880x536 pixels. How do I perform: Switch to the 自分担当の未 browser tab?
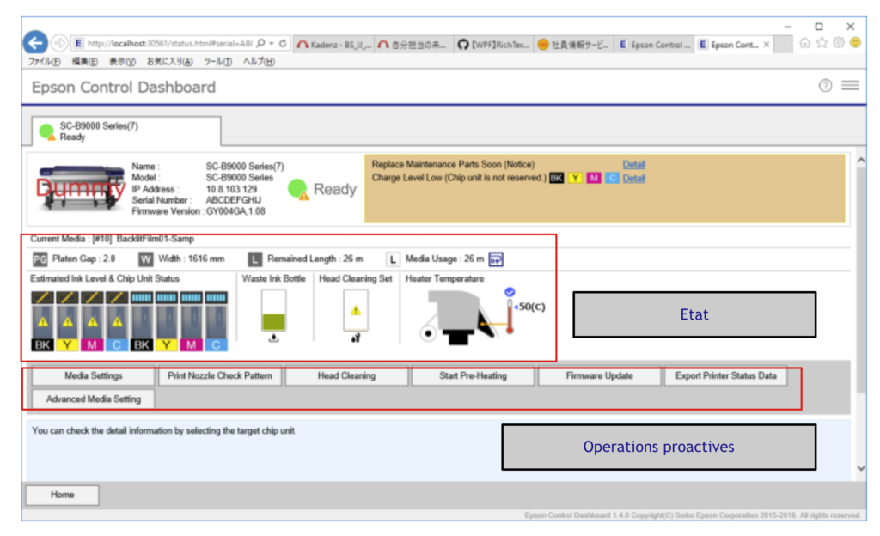click(x=413, y=45)
